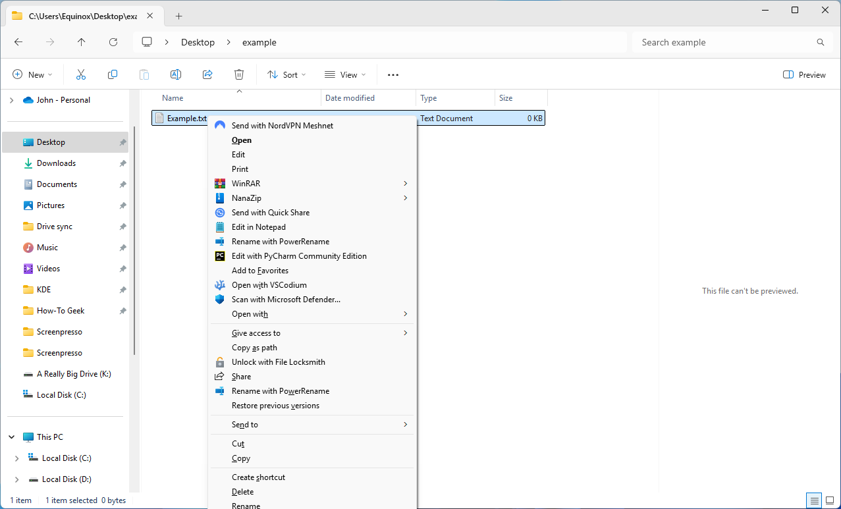
Task: Open the See more ellipsis menu
Action: pos(393,75)
